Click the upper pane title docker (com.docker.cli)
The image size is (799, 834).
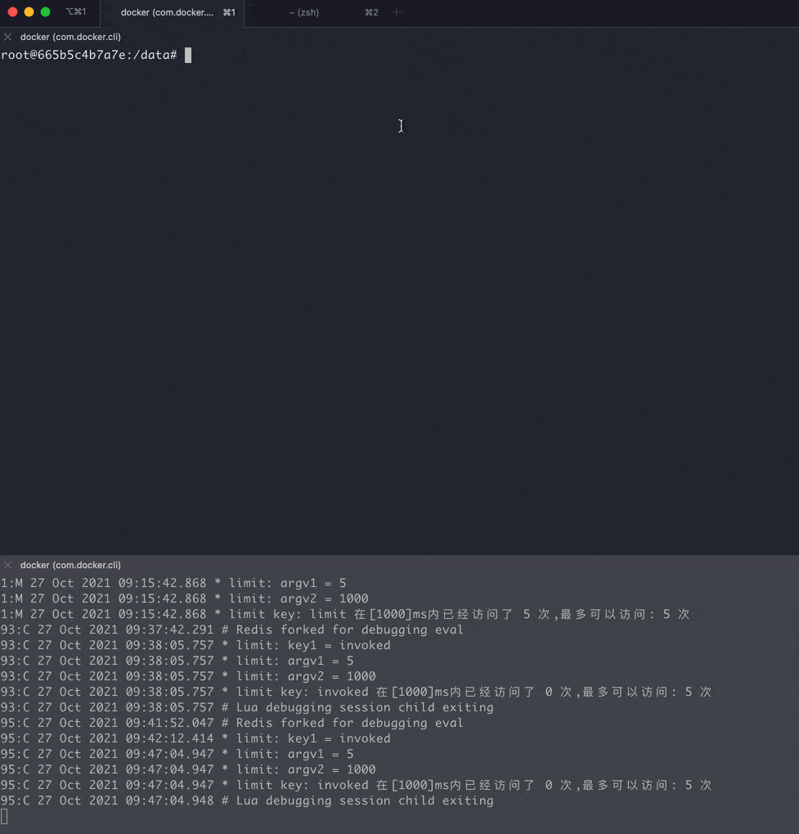(x=70, y=37)
